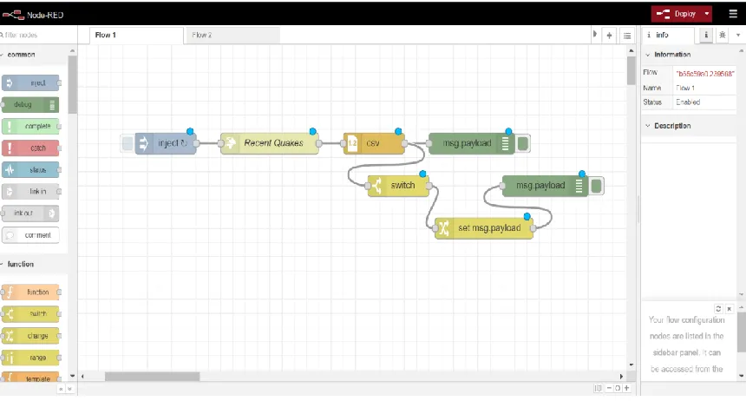Click the Node-RED logo

point(32,15)
